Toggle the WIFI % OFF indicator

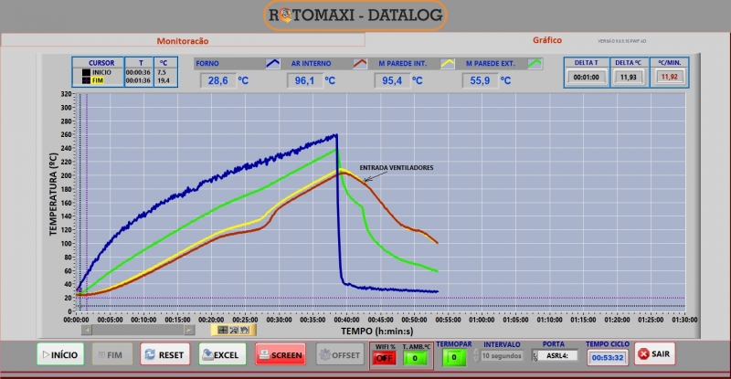coord(385,358)
